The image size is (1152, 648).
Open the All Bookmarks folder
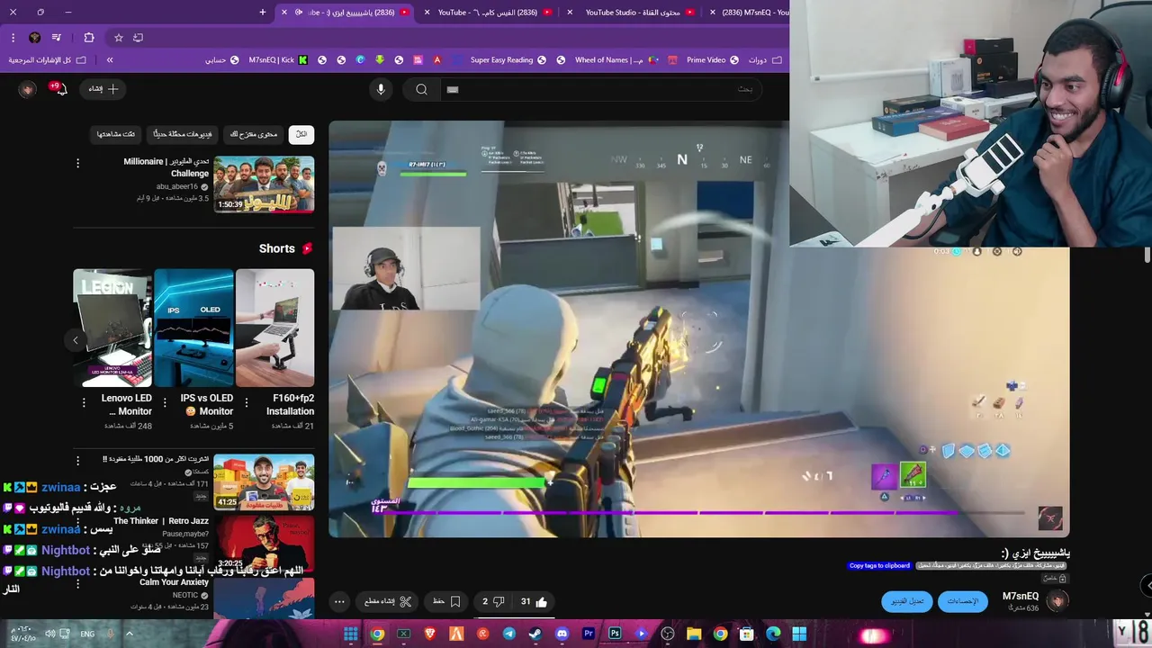pos(47,60)
